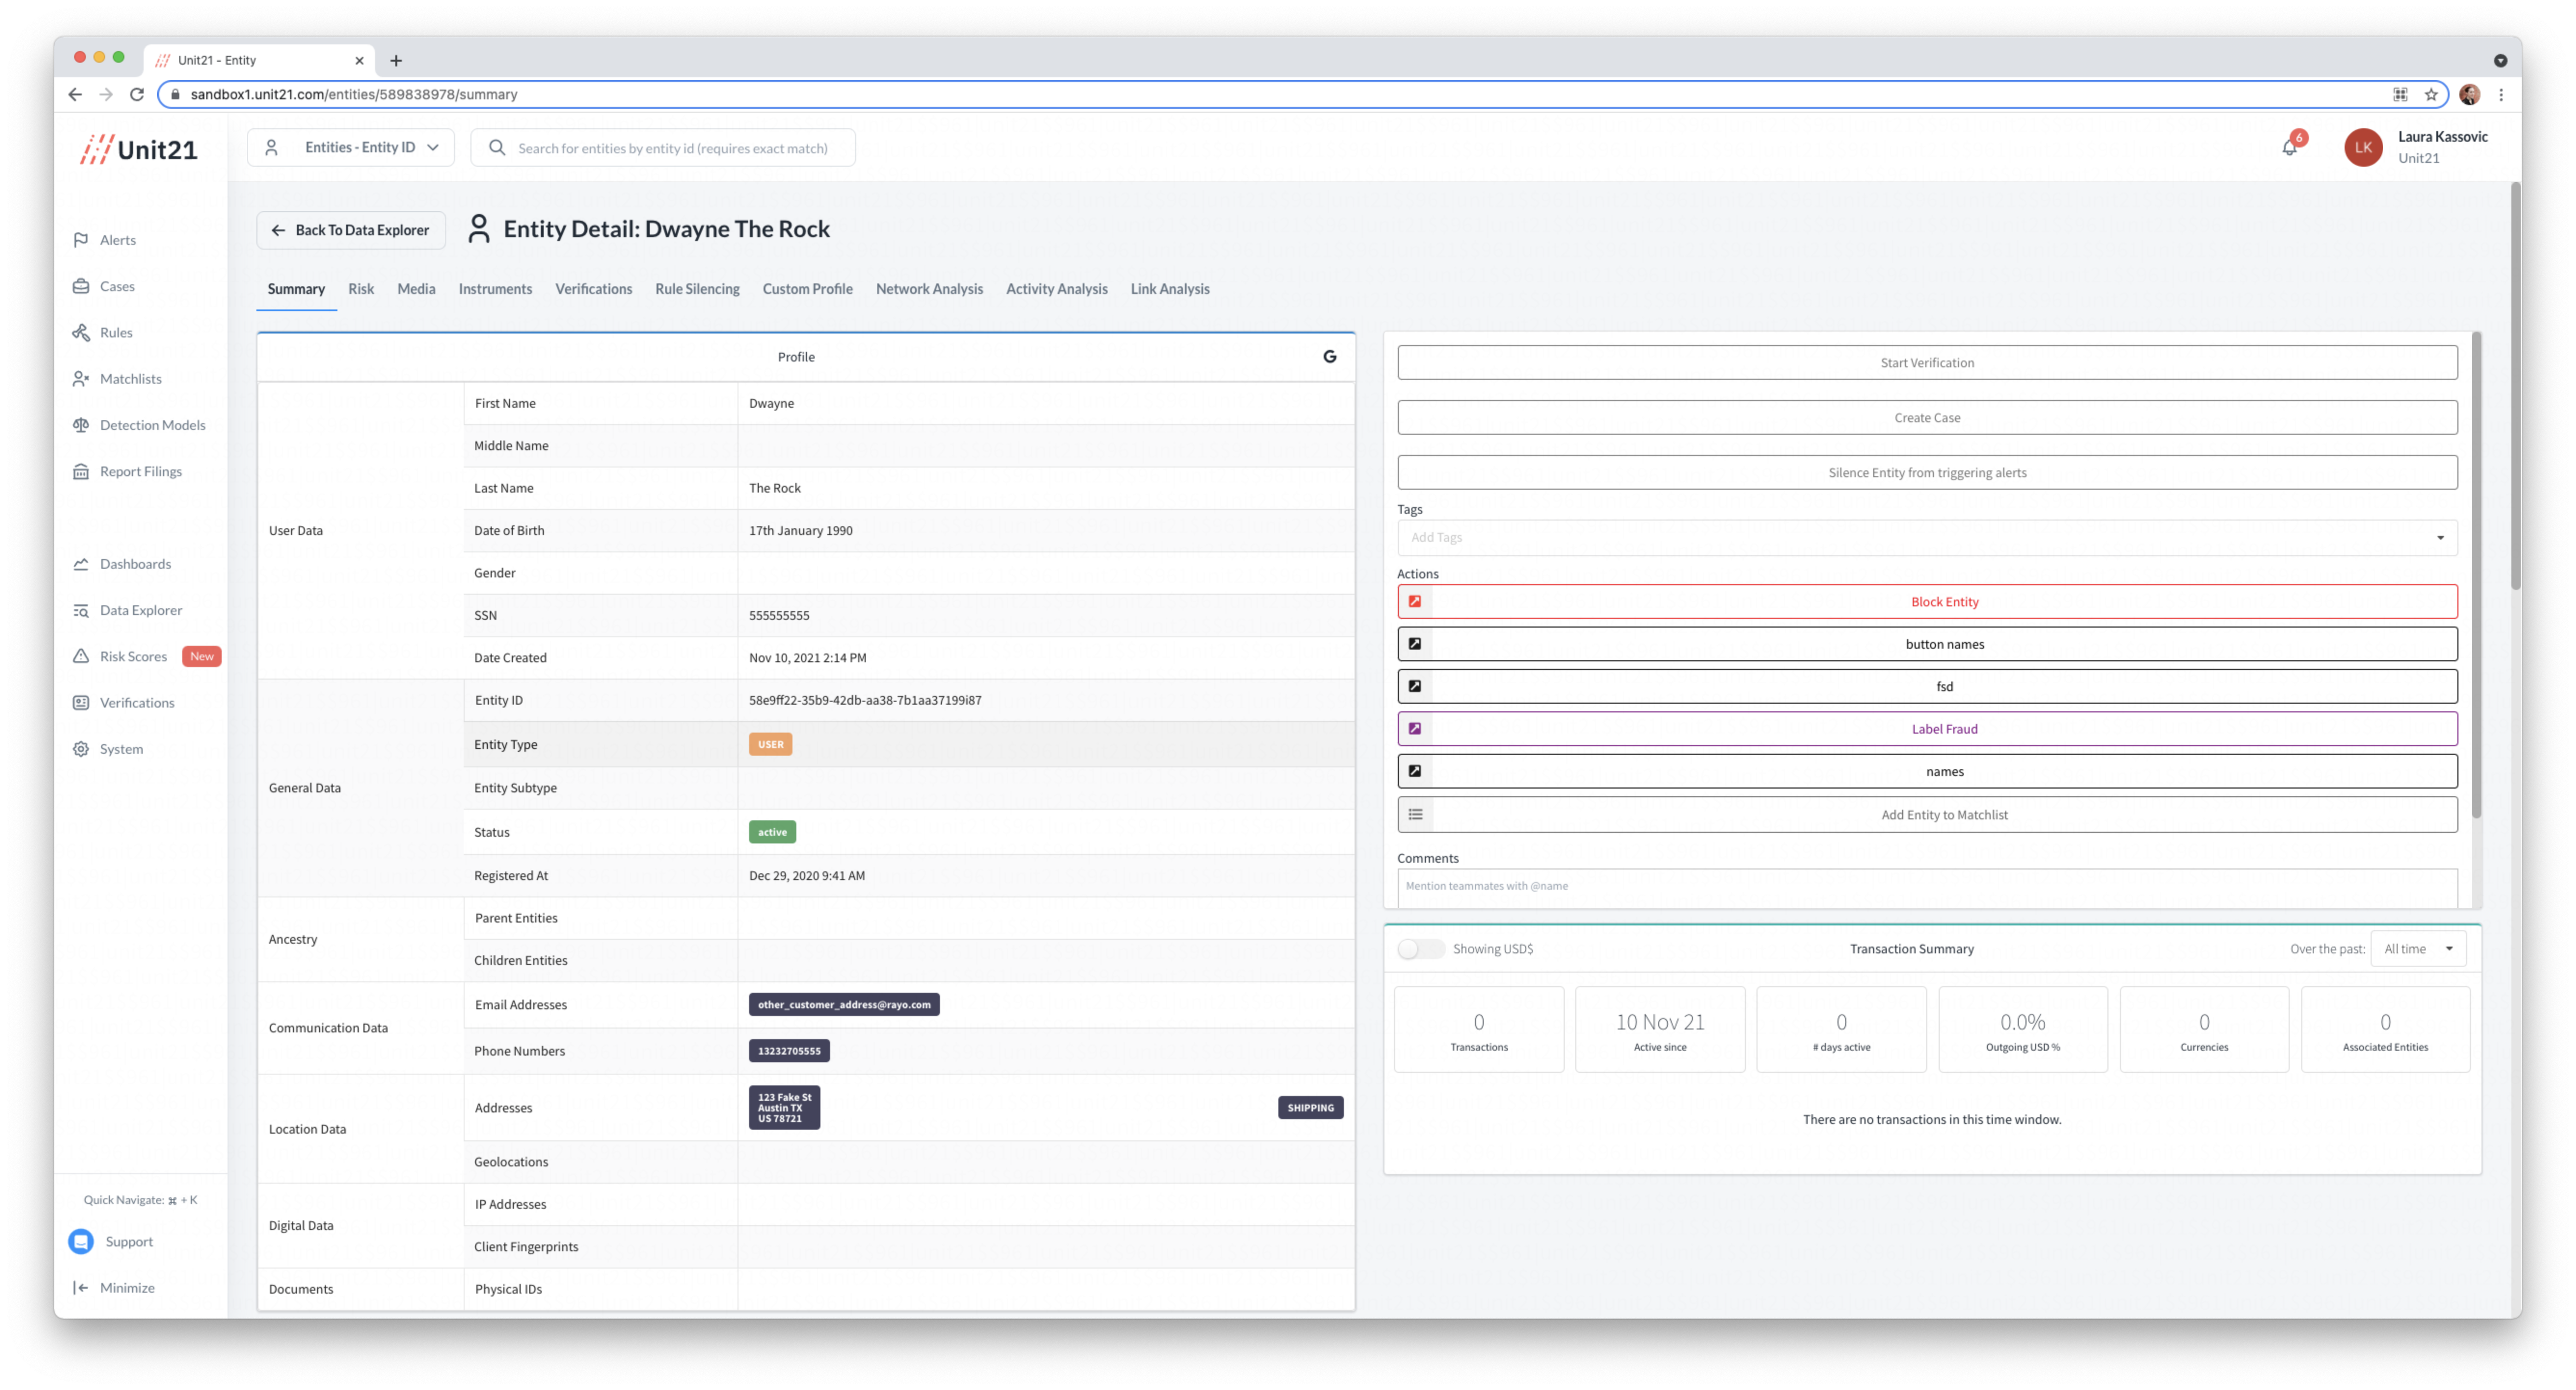Click the Google search icon in Profile header
2576x1390 pixels.
click(x=1329, y=357)
